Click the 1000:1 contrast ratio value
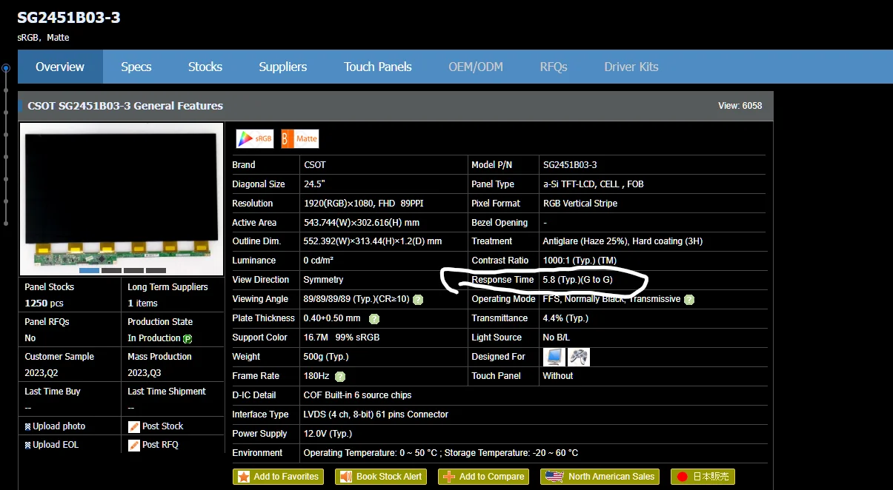This screenshot has width=893, height=490. click(x=580, y=261)
